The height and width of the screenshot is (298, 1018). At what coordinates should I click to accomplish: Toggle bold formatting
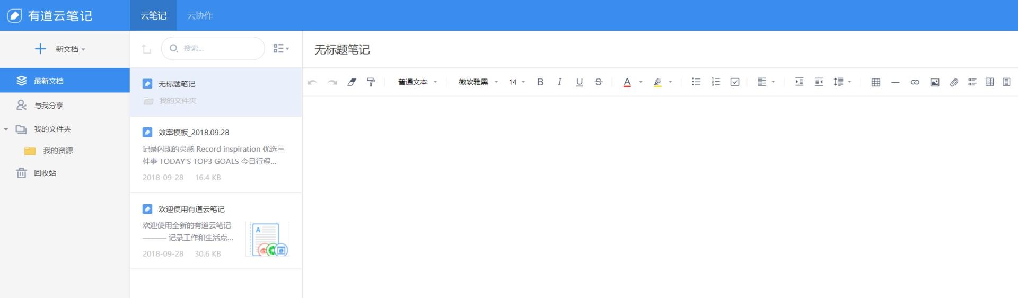(x=540, y=82)
